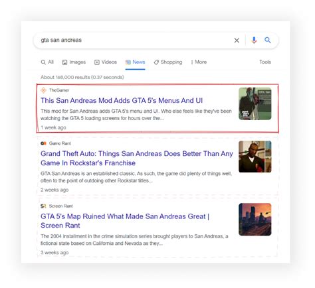Open the Tools search options
Screen dimensions: 315x288
point(265,62)
